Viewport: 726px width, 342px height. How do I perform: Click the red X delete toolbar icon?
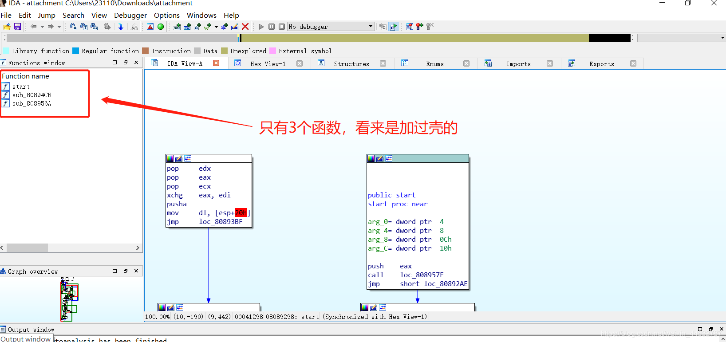[245, 27]
